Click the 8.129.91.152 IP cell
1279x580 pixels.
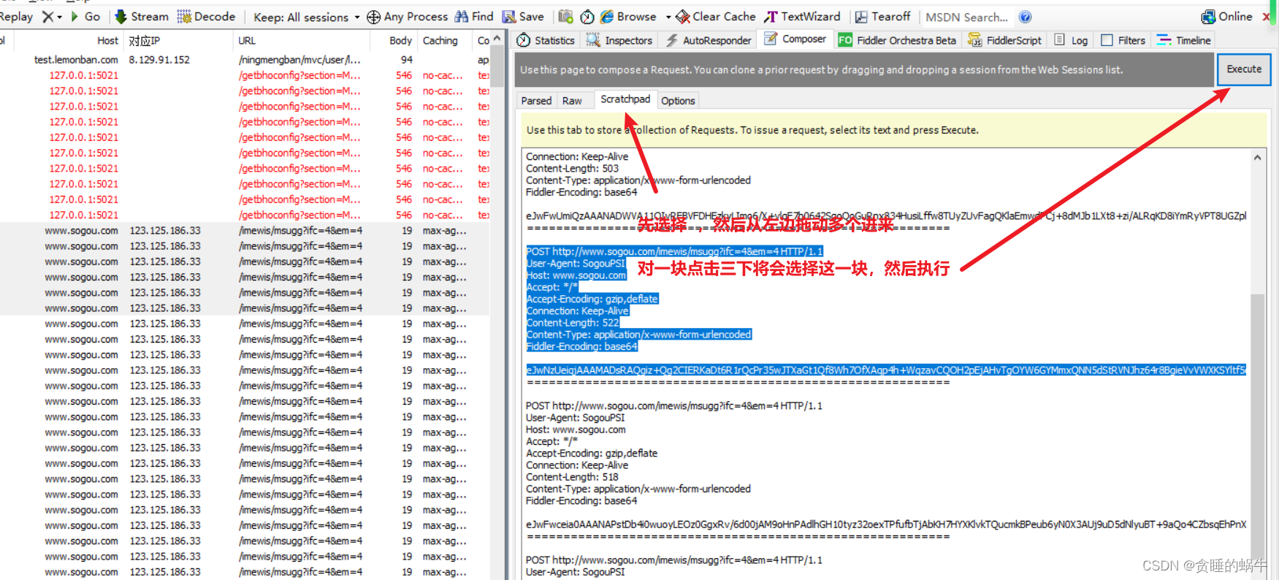(159, 60)
